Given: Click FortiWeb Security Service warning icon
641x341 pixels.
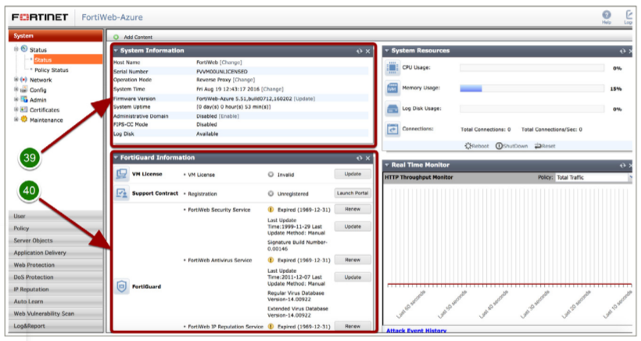Looking at the screenshot, I should click(270, 210).
